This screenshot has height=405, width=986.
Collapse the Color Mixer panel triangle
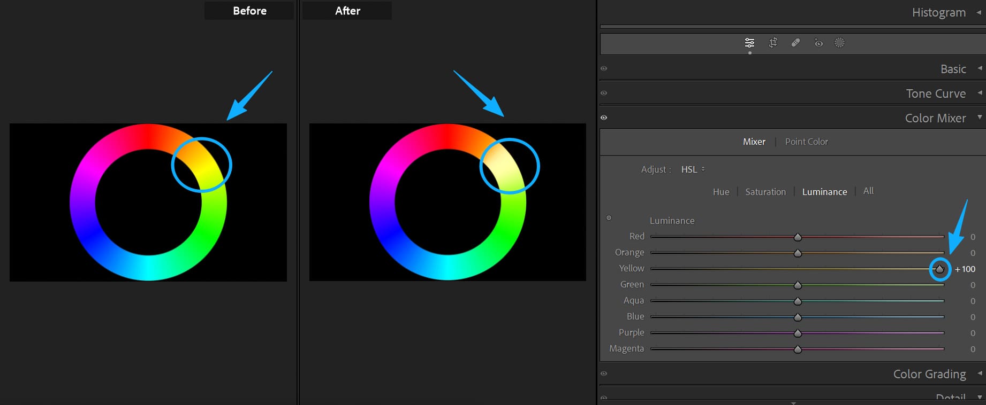click(979, 117)
